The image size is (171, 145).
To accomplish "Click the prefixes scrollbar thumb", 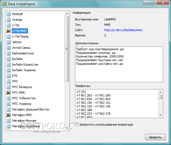I will pos(160,97).
